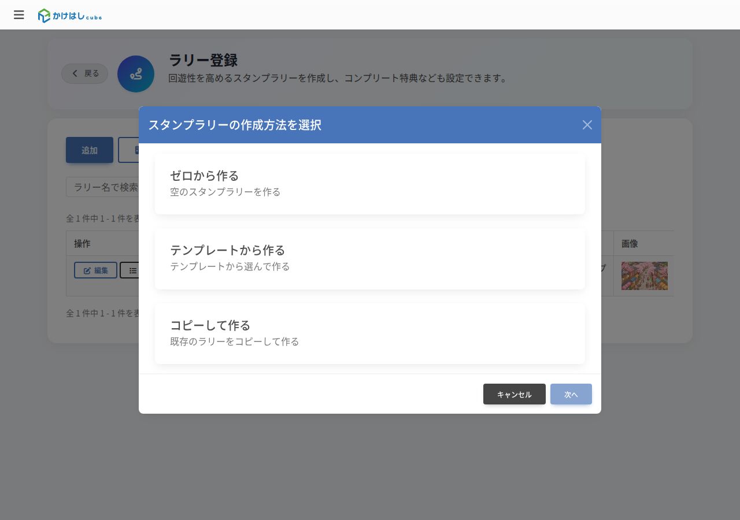Select the ゼロから作る option
Screen dimensions: 740x520
(x=370, y=184)
